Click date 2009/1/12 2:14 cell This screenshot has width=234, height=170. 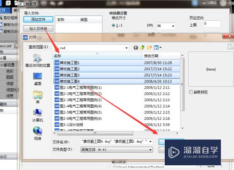pyautogui.click(x=157, y=106)
